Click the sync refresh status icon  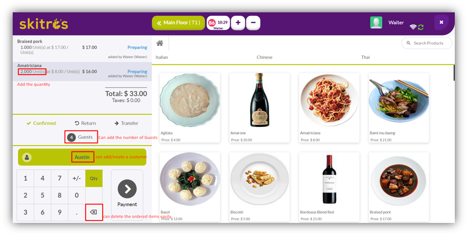(421, 27)
